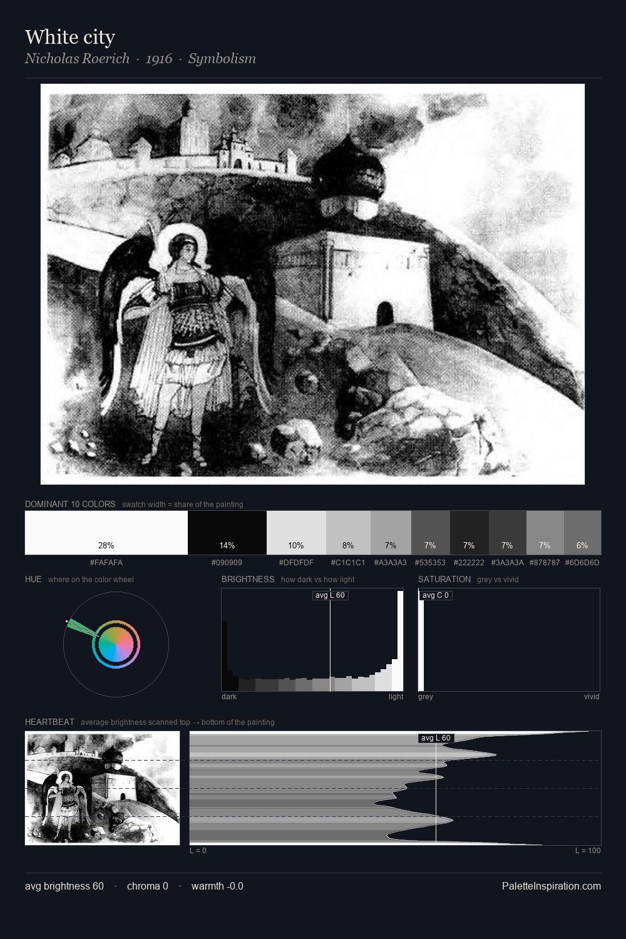Click the brightness histogram chart
Image resolution: width=626 pixels, height=939 pixels.
tap(312, 640)
